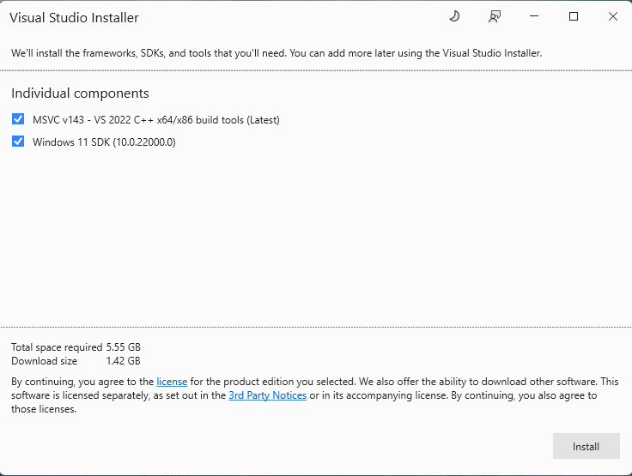Click the Visual Studio Installer title text

click(74, 18)
